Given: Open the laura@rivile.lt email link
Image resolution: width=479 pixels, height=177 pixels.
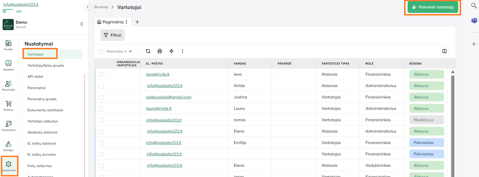Looking at the screenshot, I should [159, 108].
